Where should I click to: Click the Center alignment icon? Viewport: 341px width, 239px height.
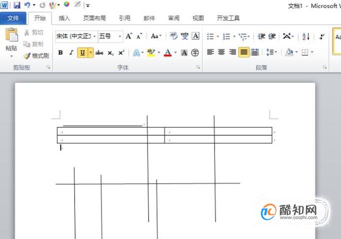click(x=221, y=52)
